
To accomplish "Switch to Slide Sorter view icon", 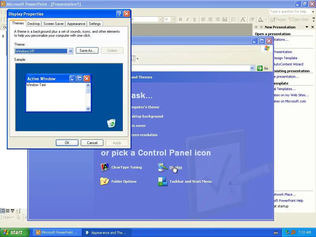I will [x=7, y=211].
